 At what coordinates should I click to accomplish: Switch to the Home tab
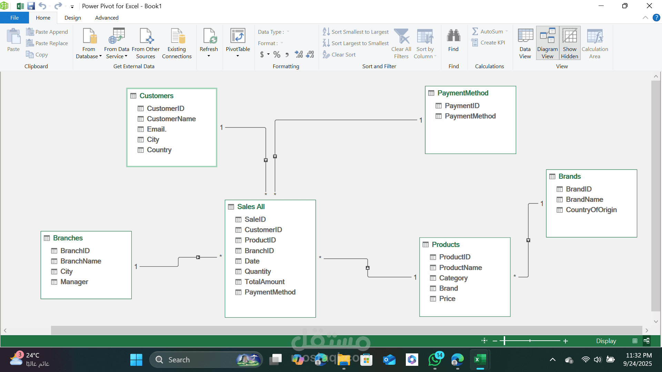click(43, 18)
